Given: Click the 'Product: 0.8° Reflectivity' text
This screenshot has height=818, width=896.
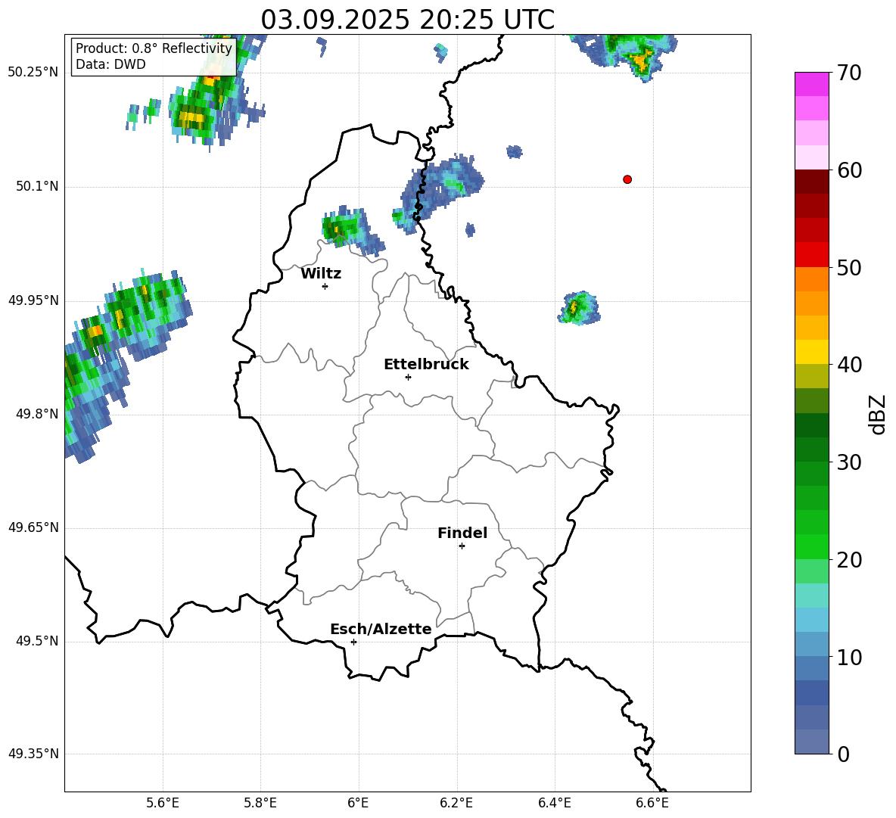Looking at the screenshot, I should [x=154, y=48].
